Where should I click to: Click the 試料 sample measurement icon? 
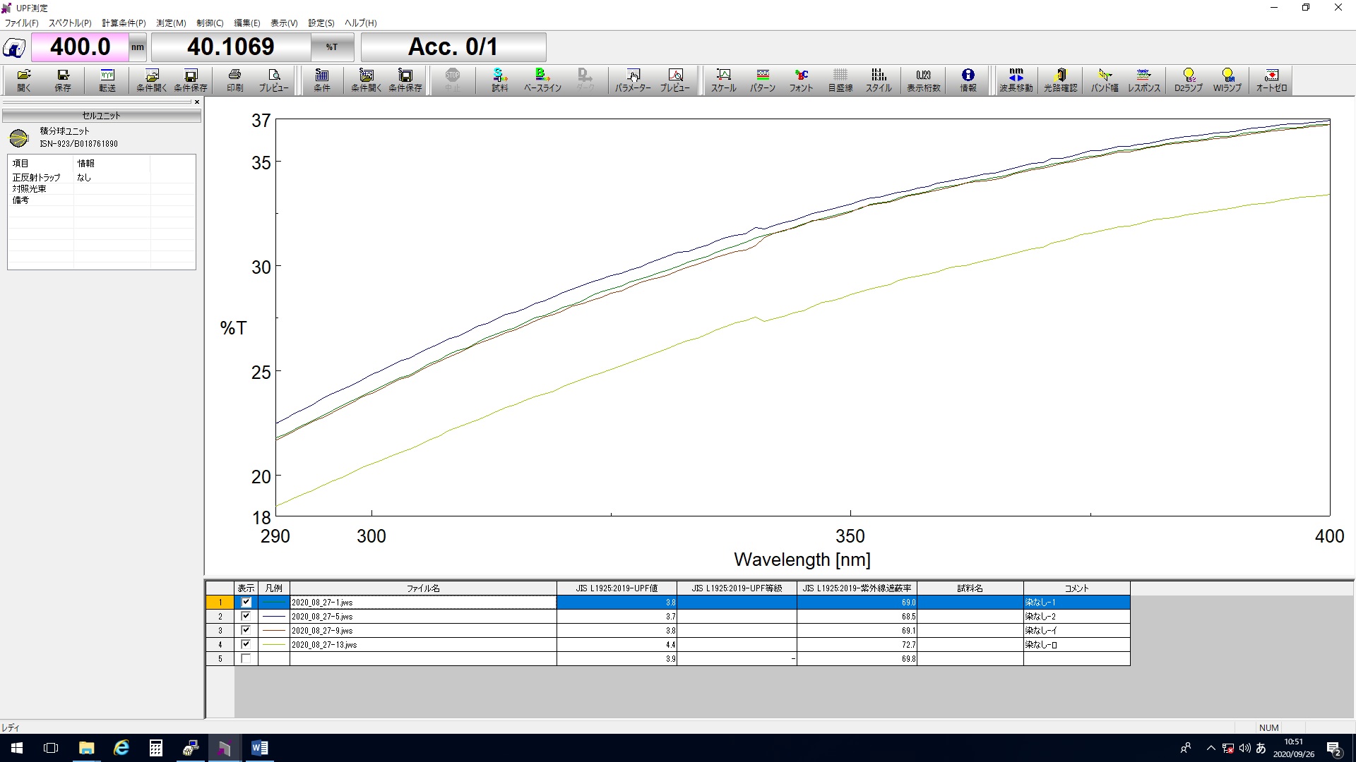pos(499,80)
